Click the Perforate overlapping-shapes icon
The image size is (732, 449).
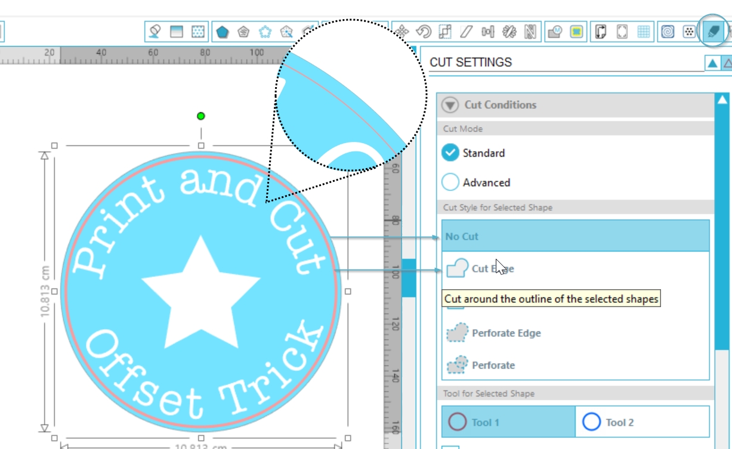click(457, 365)
